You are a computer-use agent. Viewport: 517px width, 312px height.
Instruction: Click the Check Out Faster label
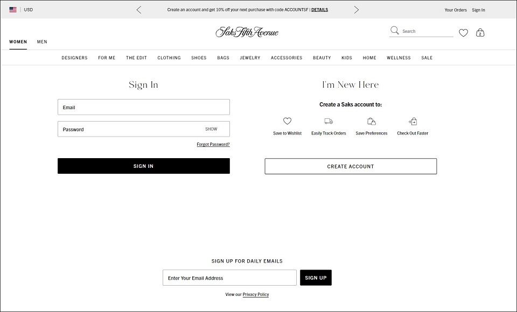coord(413,133)
